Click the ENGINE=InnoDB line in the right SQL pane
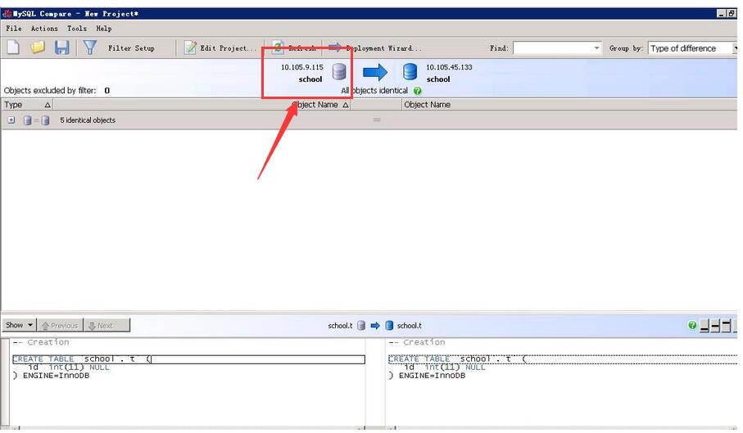 pos(427,376)
